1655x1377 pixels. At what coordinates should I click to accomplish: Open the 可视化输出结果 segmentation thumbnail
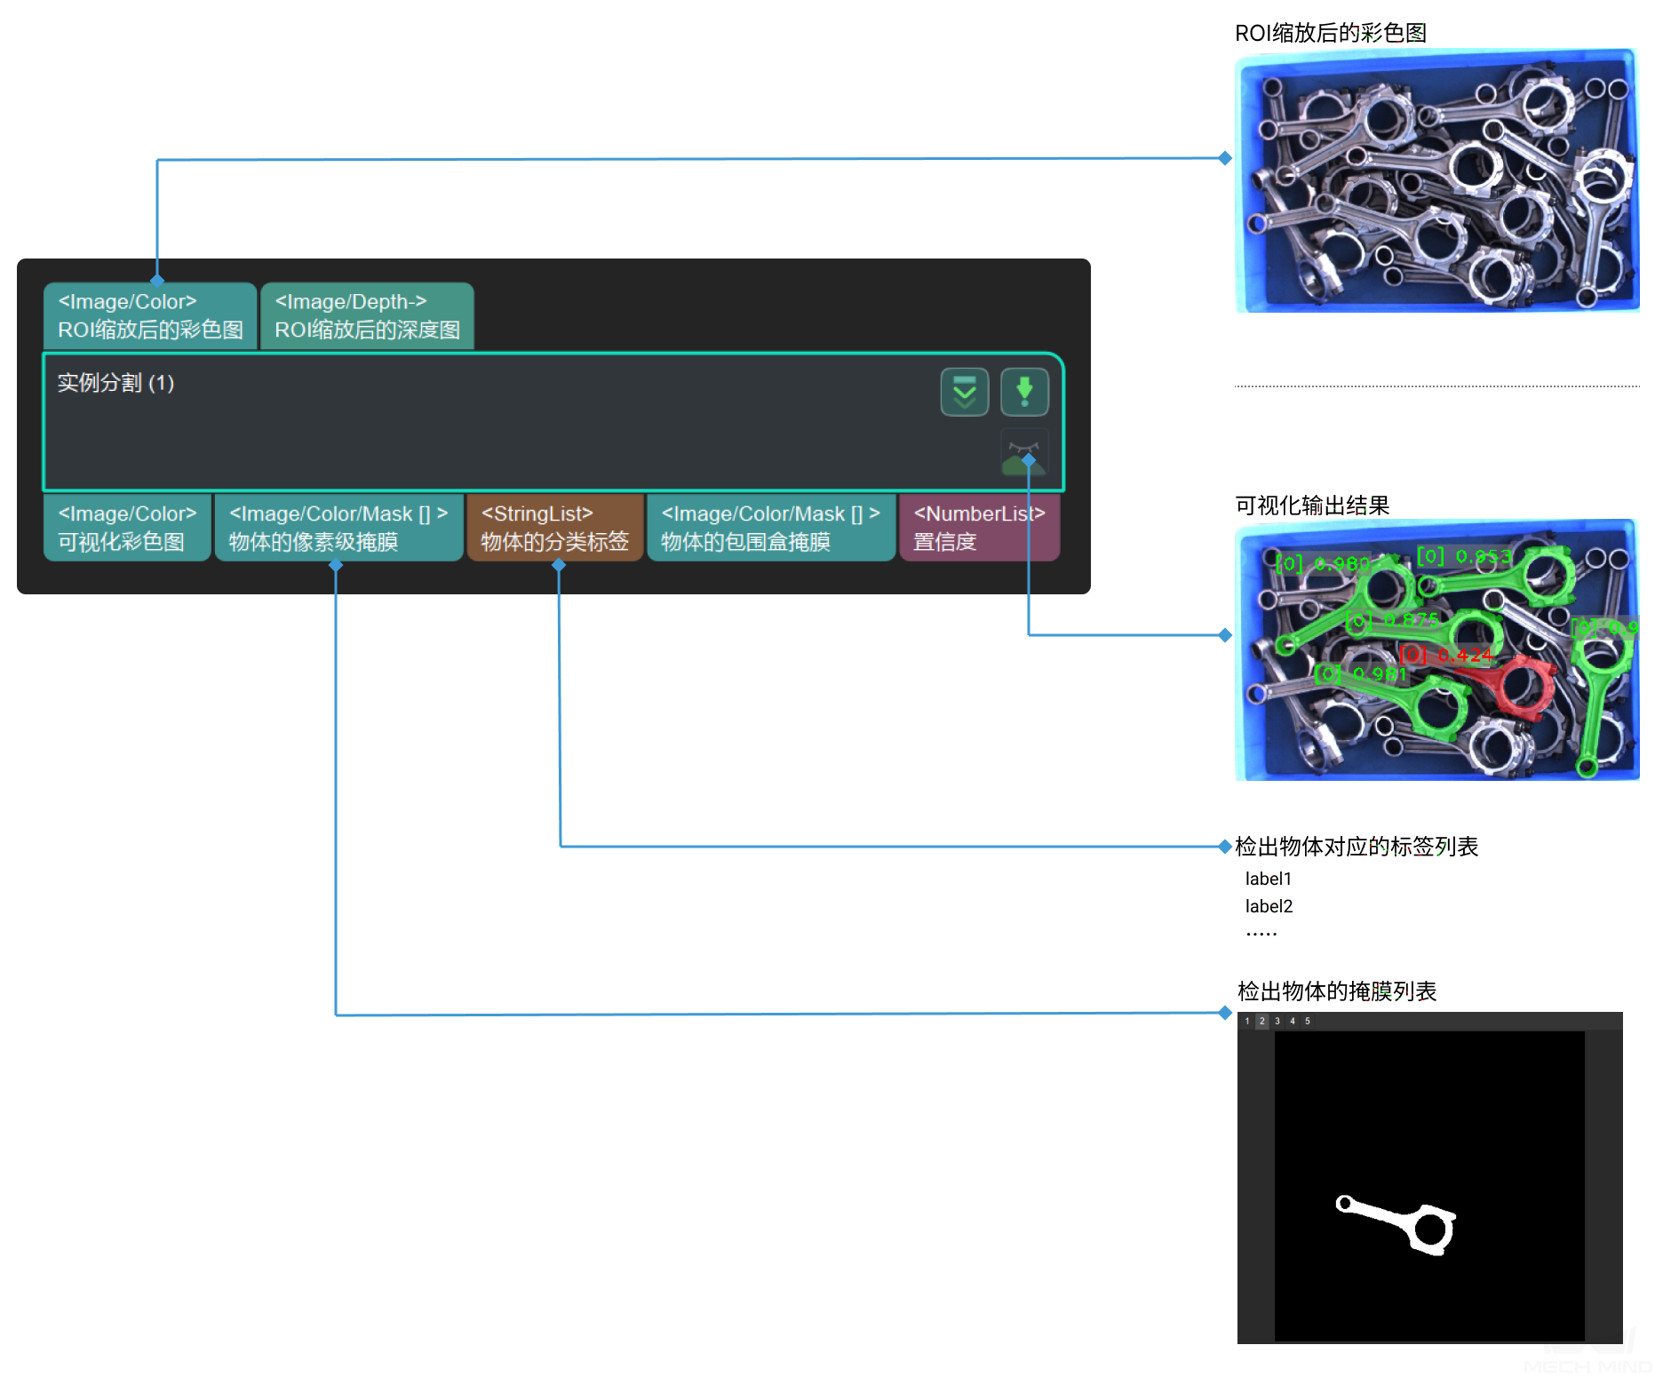pyautogui.click(x=1436, y=650)
